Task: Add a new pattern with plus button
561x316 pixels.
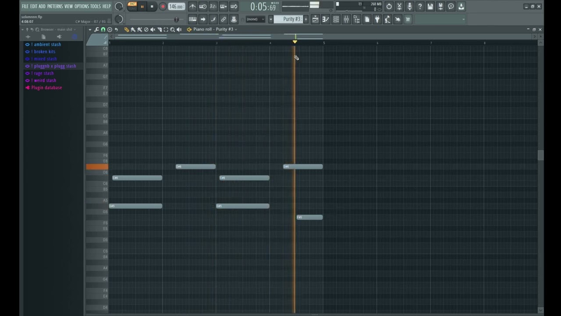Action: (306, 19)
